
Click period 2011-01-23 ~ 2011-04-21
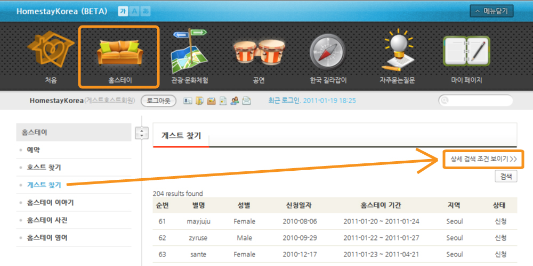tap(381, 254)
